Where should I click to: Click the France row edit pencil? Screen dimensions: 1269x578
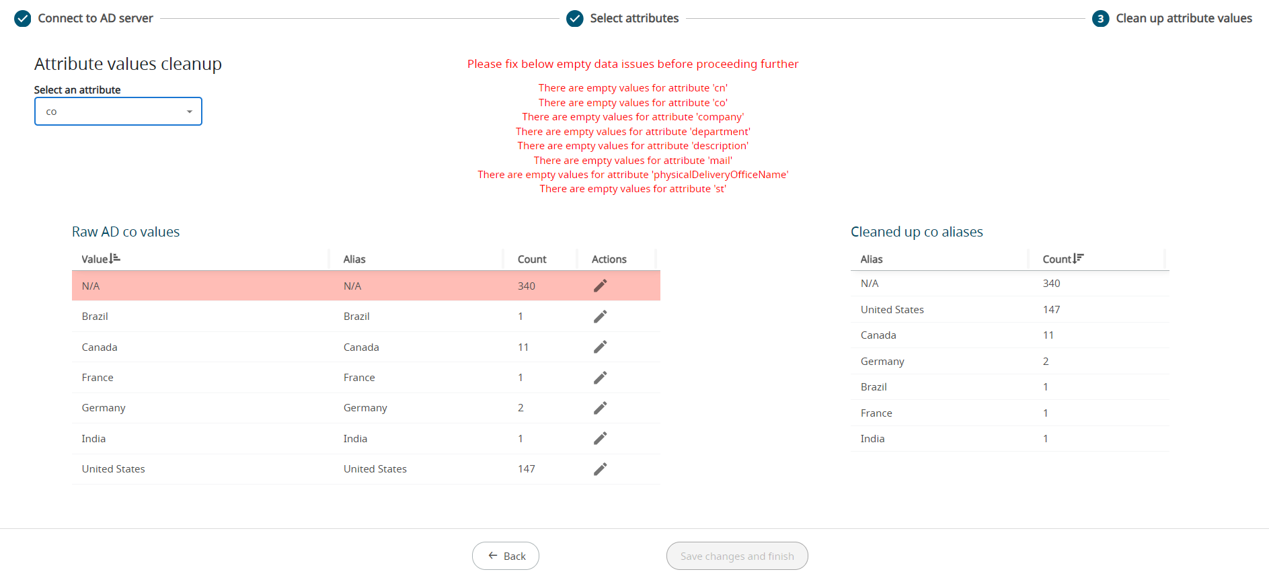click(600, 378)
